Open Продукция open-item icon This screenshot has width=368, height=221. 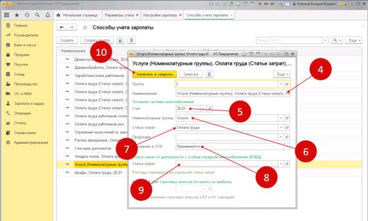[287, 137]
